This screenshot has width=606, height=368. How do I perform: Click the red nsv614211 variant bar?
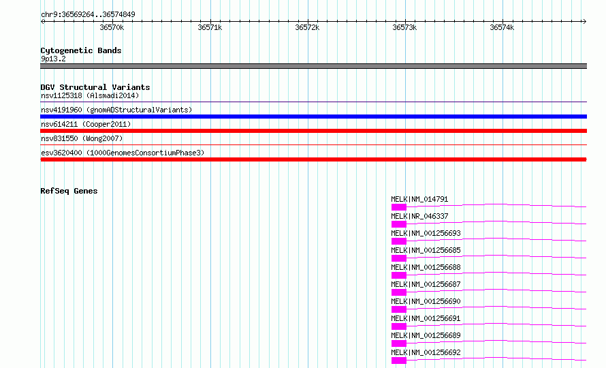[313, 131]
